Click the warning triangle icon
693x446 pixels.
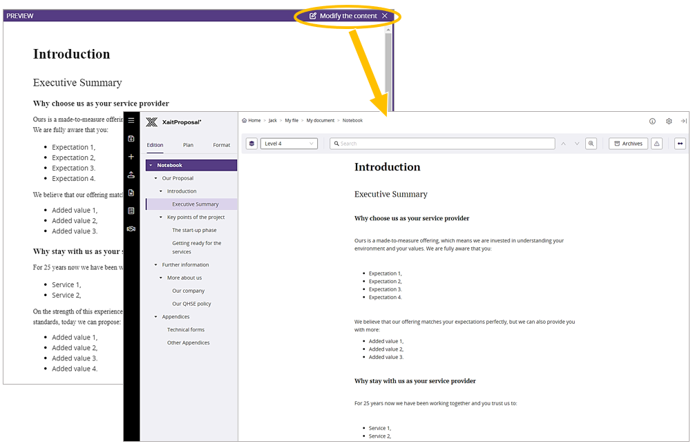657,144
